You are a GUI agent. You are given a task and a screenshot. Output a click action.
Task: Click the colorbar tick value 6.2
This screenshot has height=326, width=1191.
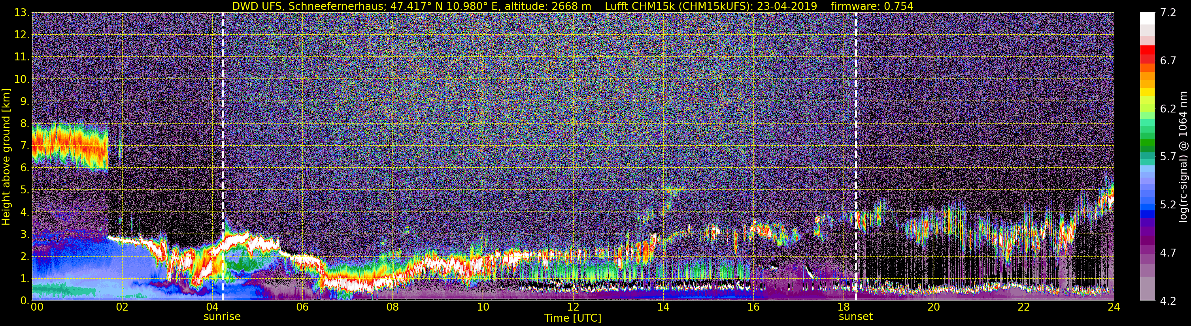[1168, 109]
